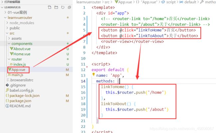
Task: Click default segment in the breadcrumb
Action: 190,2
